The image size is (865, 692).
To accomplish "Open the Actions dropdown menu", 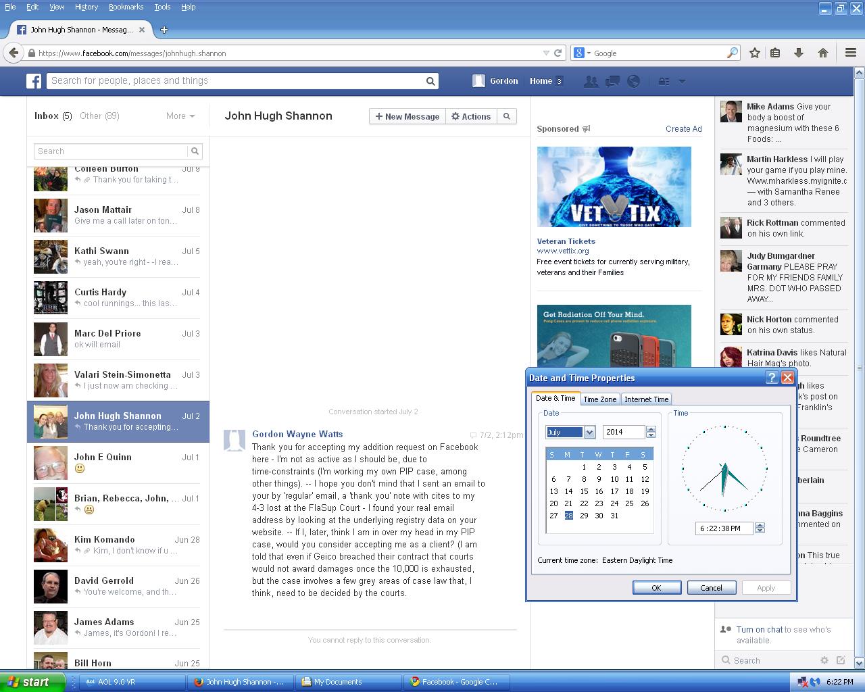I will [x=471, y=116].
